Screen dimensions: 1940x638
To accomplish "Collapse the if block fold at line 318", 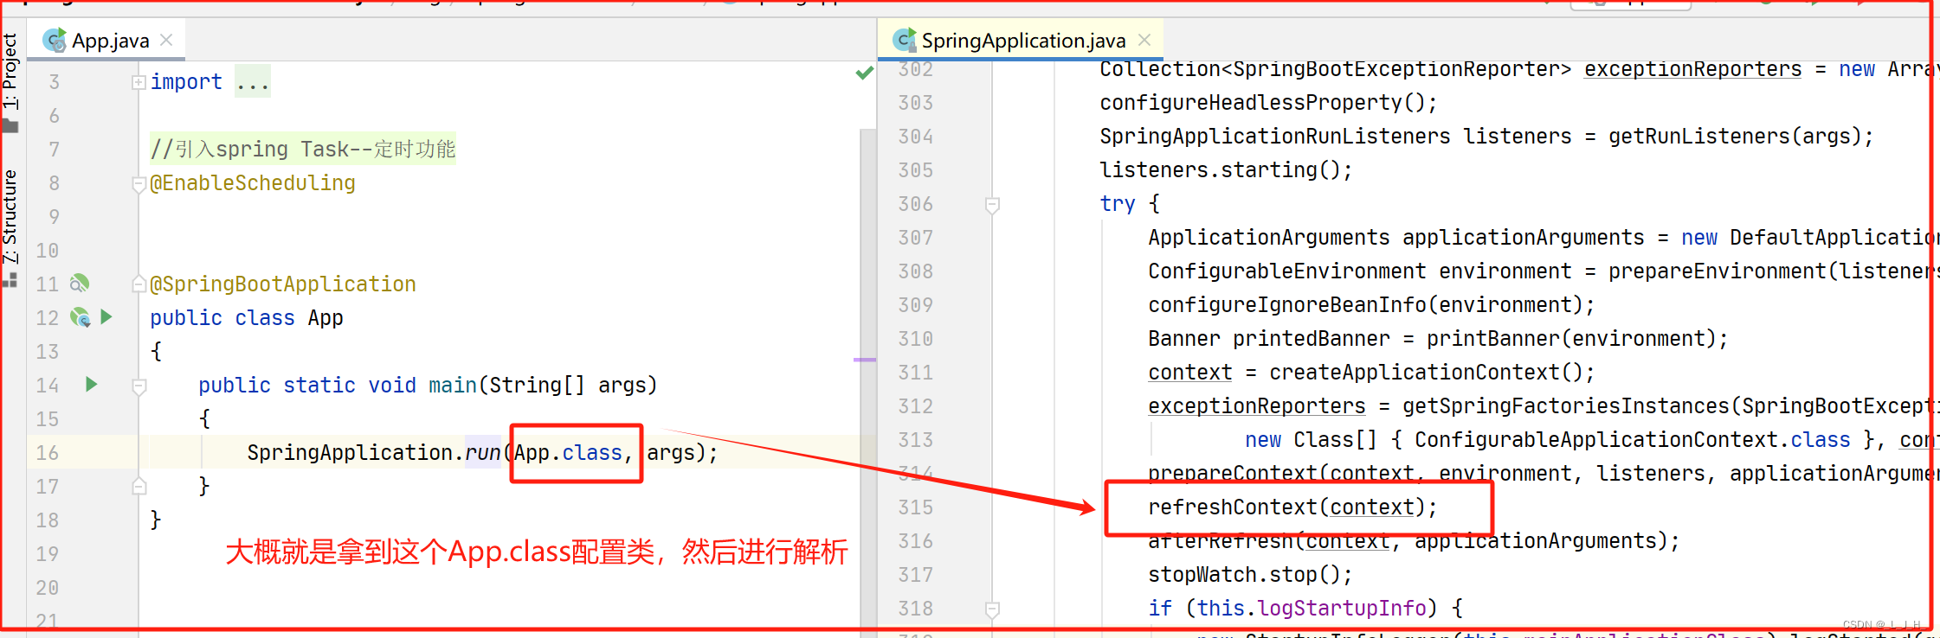I will coord(993,609).
